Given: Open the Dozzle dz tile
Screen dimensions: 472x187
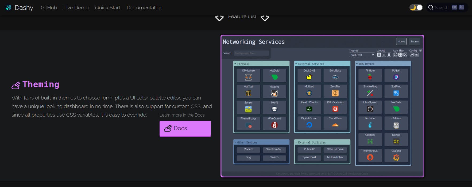Looking at the screenshot, I should (396, 140).
